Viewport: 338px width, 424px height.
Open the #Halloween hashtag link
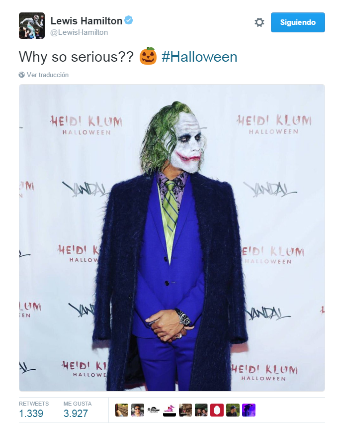click(x=199, y=57)
